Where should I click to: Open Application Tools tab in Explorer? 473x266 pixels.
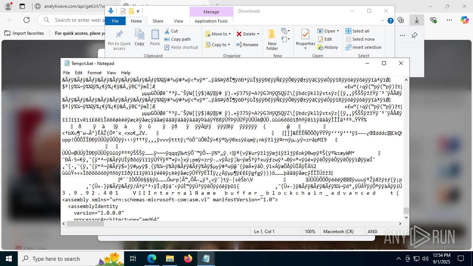[x=211, y=21]
